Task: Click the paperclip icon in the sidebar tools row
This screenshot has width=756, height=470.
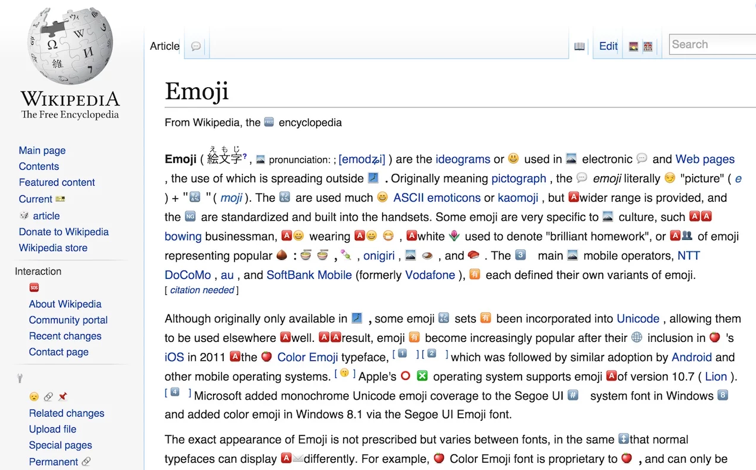Action: (49, 396)
